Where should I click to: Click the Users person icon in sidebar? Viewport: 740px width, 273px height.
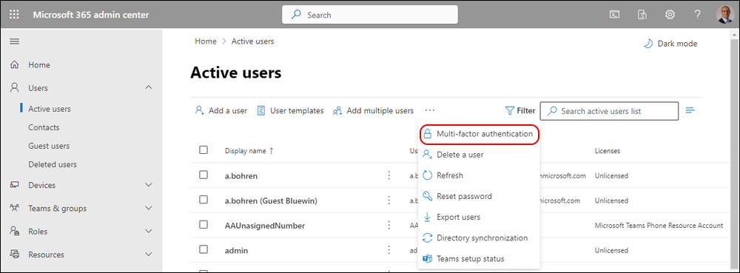coord(15,88)
